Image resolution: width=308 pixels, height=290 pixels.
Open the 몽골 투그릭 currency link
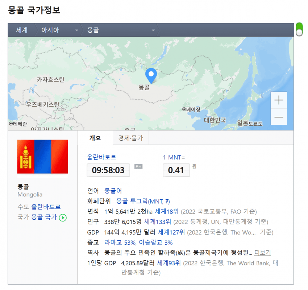point(143,201)
